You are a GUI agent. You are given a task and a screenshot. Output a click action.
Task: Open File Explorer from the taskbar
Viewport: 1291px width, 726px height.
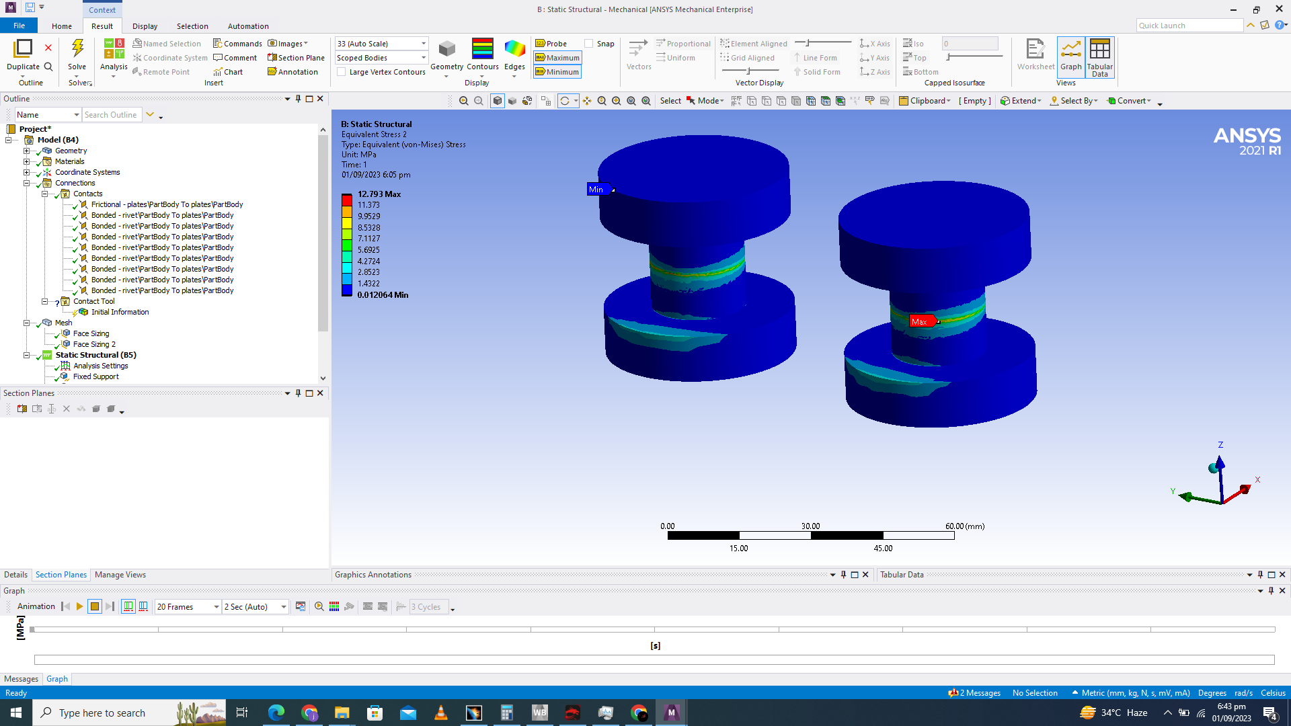point(342,713)
